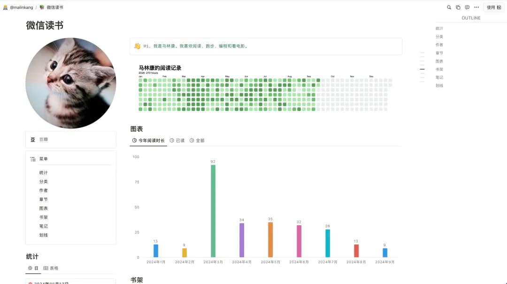Image resolution: width=507 pixels, height=284 pixels.
Task: Click the @malinkang workspace avatar icon
Action: tap(5, 8)
